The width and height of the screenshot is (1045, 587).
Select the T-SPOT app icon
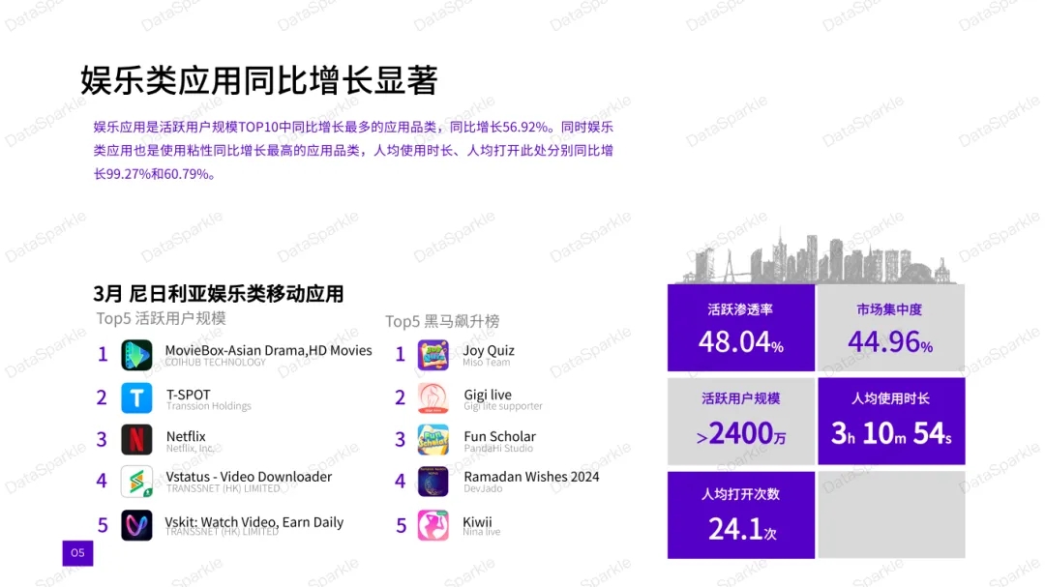[x=136, y=396]
